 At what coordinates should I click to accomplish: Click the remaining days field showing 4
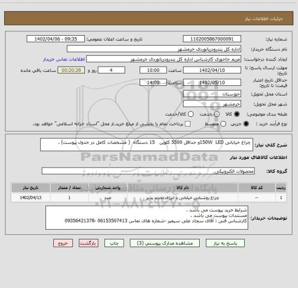coord(111,70)
